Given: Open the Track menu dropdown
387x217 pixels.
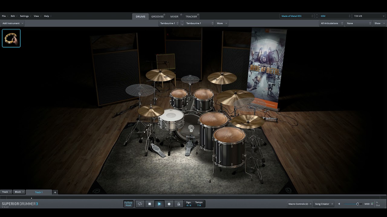Looking at the screenshot, I should coord(6,192).
